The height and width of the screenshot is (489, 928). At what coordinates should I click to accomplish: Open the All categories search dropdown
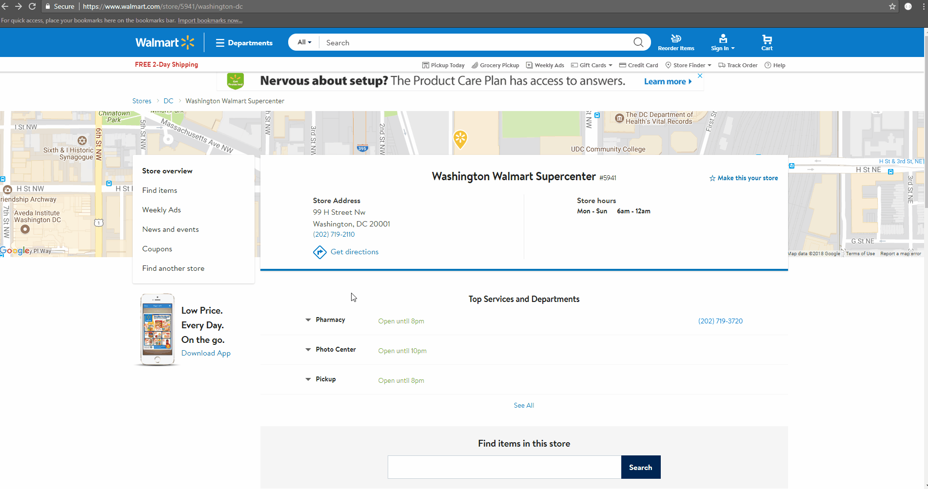tap(304, 42)
